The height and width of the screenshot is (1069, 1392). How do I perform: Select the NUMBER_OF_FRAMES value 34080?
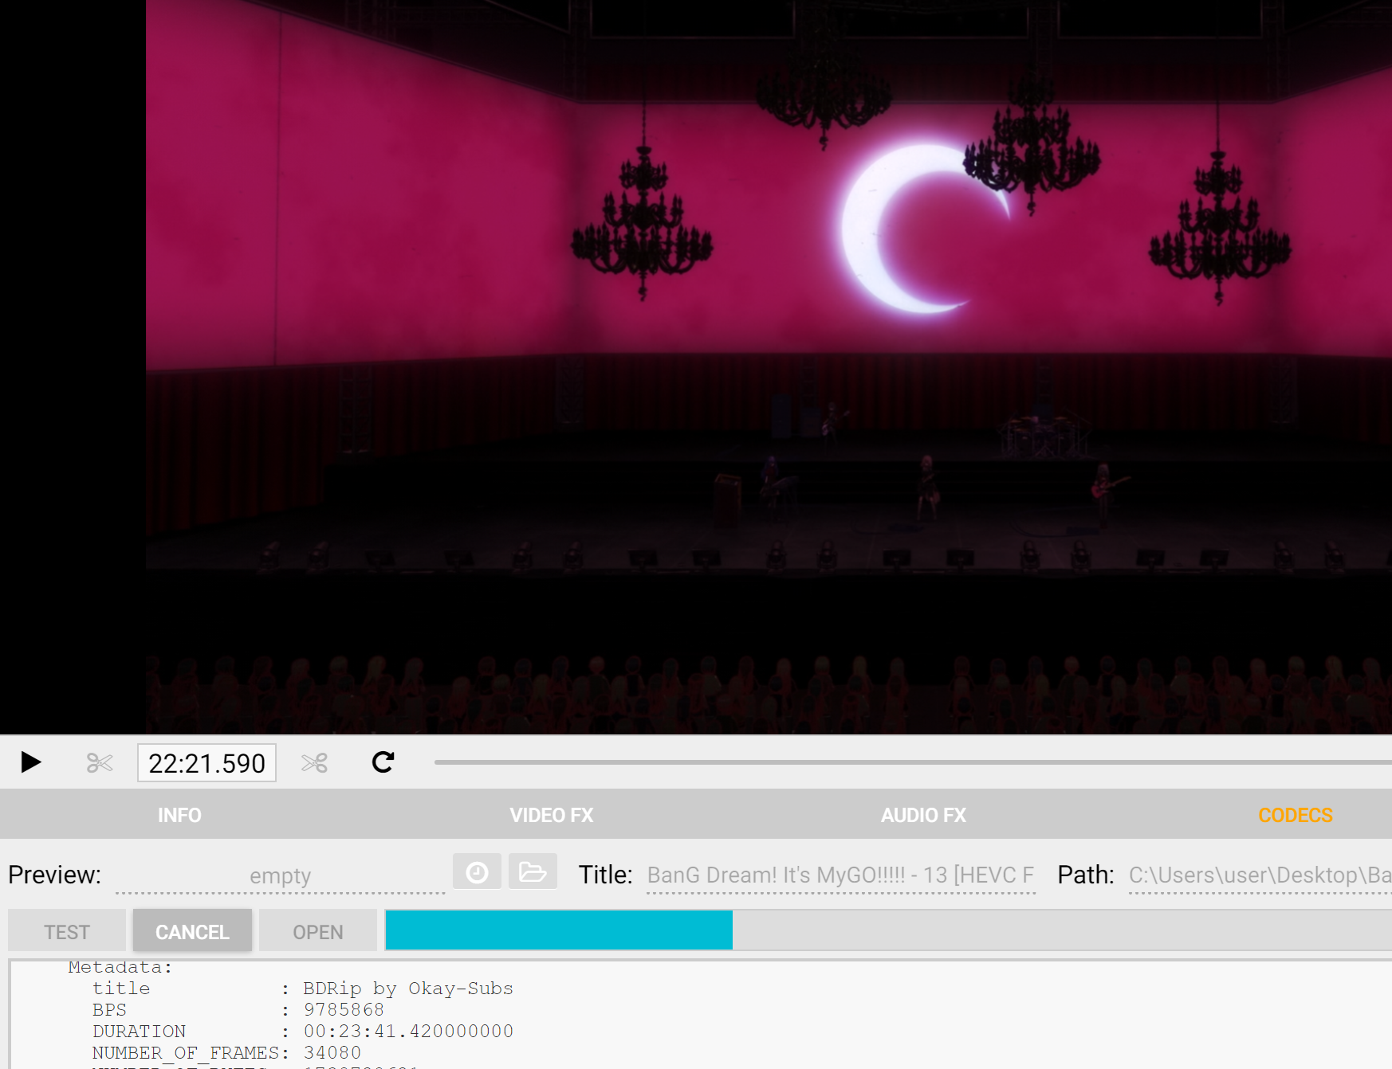332,1053
